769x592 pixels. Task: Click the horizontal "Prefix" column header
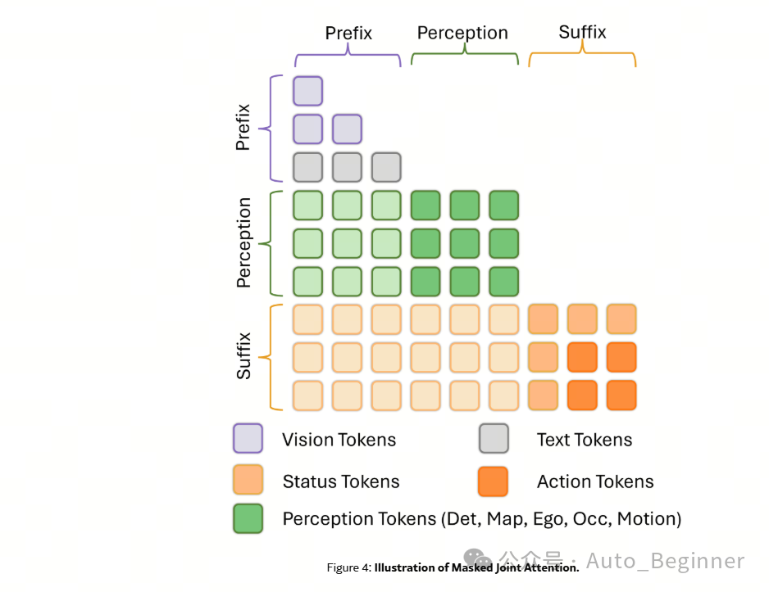pyautogui.click(x=348, y=34)
